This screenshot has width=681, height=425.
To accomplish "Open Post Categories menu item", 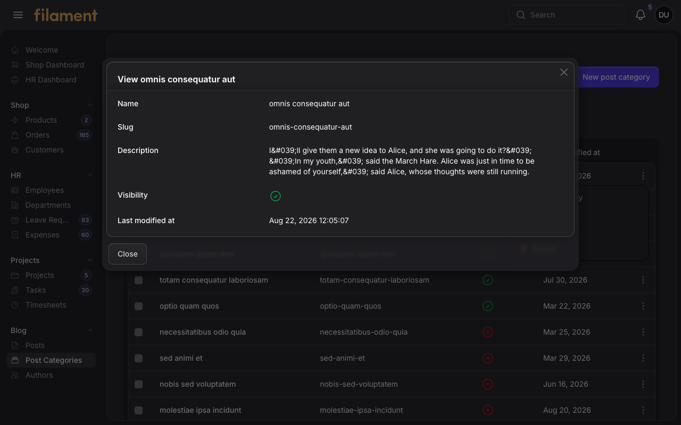I will coord(51,360).
